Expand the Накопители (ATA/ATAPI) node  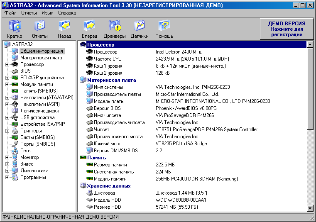[x=7, y=98]
